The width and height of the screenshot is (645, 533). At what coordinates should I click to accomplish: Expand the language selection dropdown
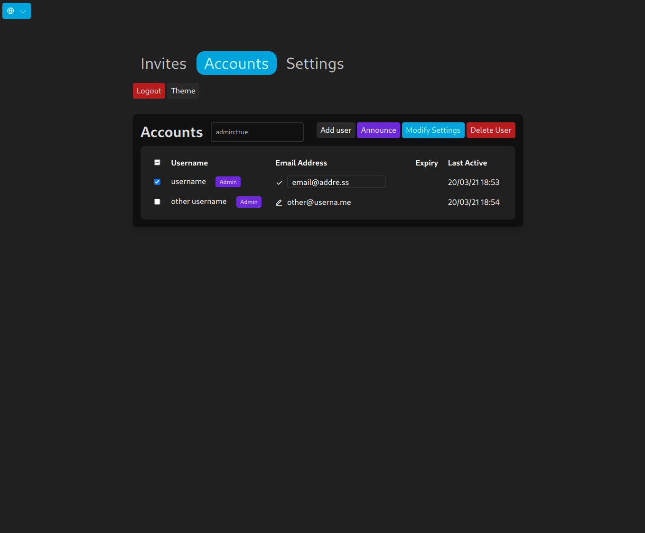pyautogui.click(x=22, y=10)
